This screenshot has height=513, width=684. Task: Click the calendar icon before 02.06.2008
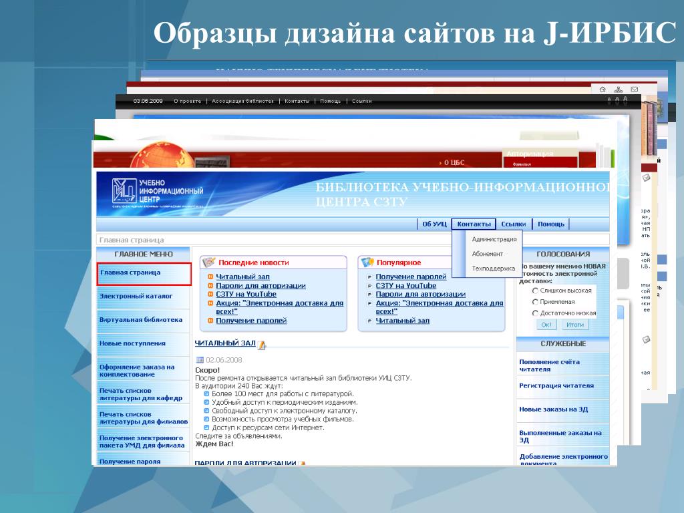tap(200, 360)
